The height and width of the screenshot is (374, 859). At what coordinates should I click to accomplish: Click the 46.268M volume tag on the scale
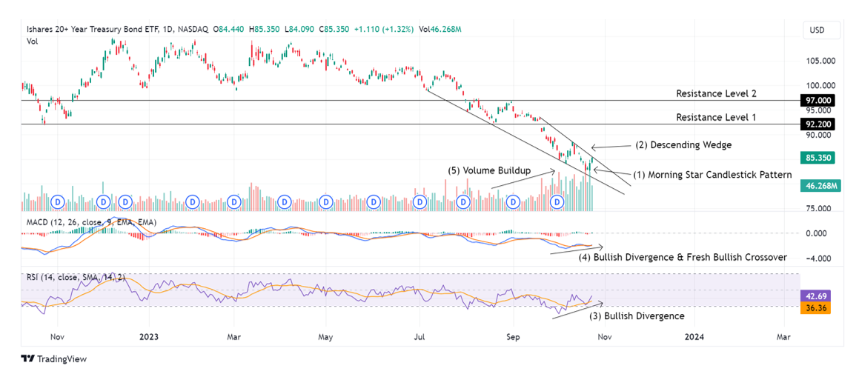820,186
